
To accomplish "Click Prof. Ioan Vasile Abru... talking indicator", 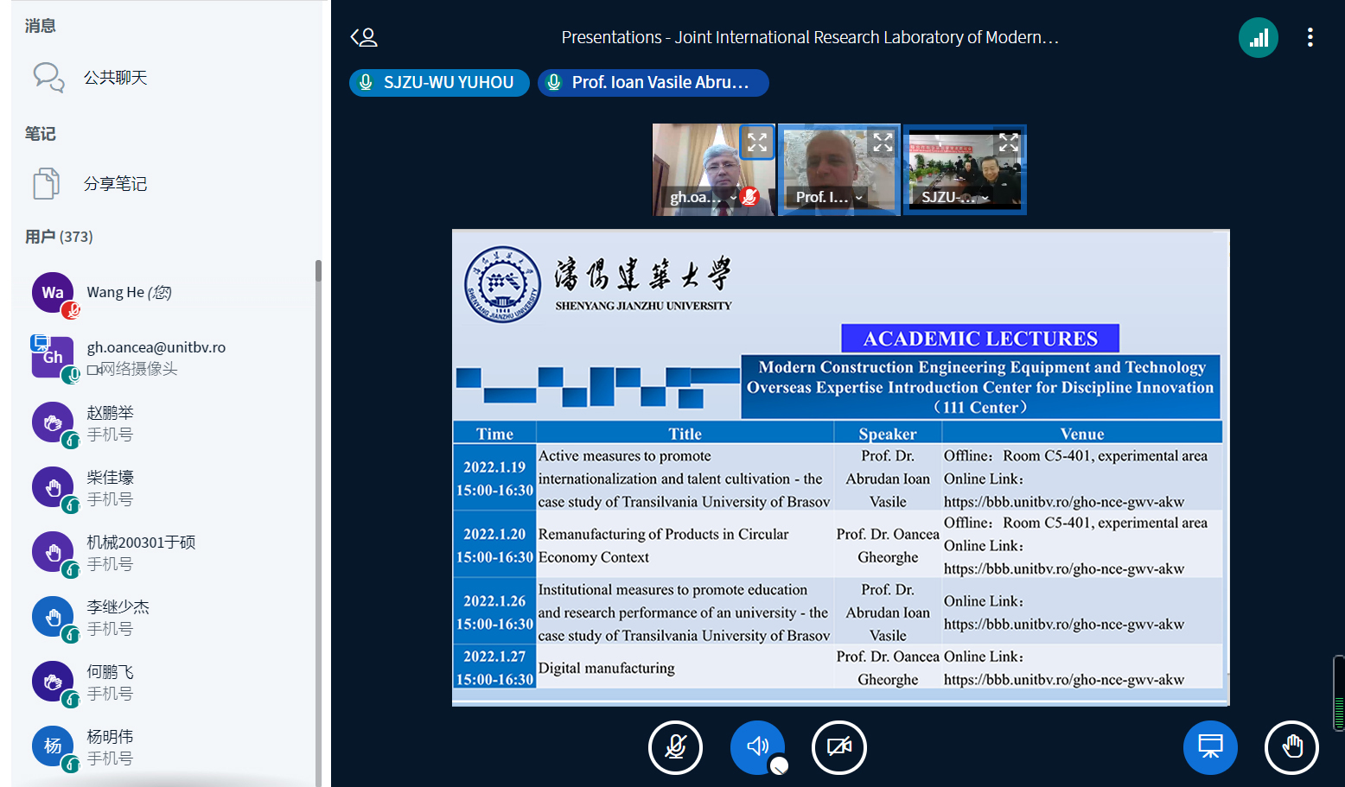I will pos(653,83).
